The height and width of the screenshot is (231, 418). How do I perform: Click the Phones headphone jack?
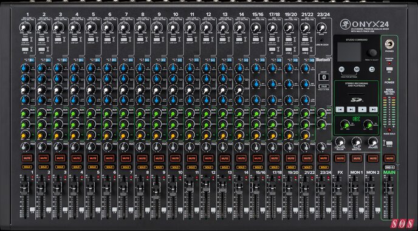tap(389, 44)
